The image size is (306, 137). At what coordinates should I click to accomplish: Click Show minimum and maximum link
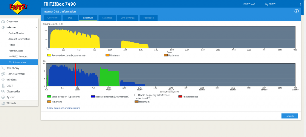[63, 108]
